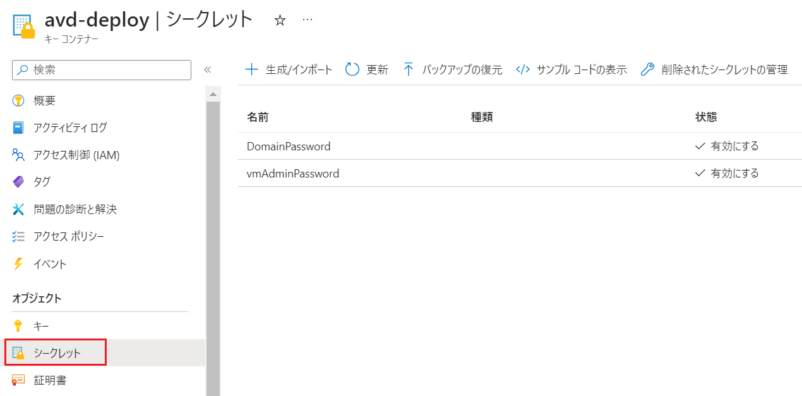Click バックアップの復元 label

click(x=462, y=69)
